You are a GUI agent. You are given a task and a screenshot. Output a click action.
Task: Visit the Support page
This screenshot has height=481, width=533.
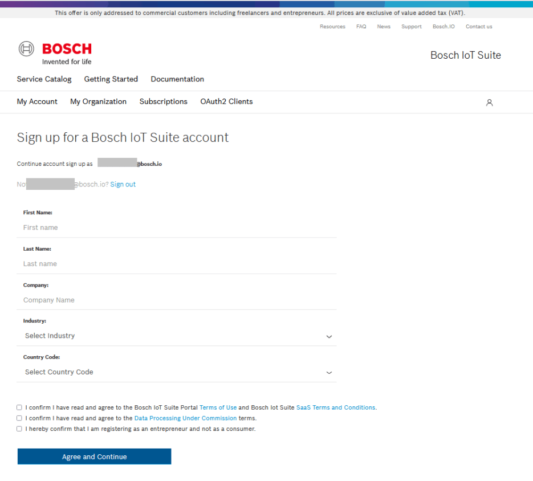(x=411, y=26)
